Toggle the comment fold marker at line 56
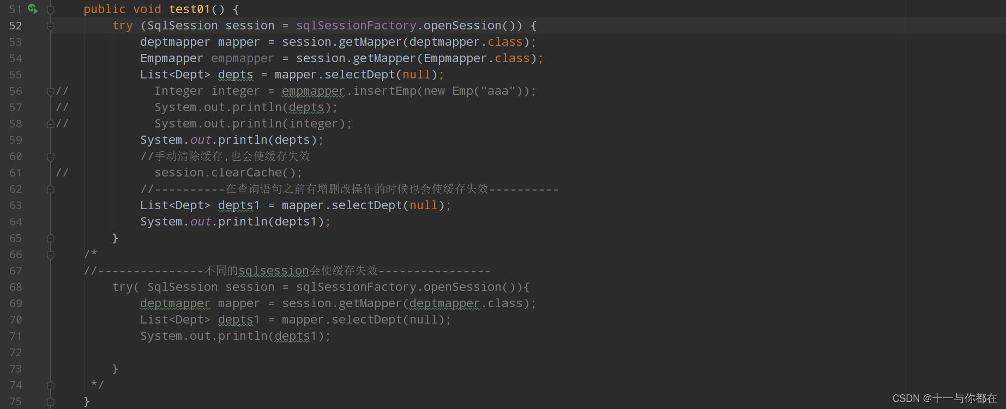The height and width of the screenshot is (409, 1006). (51, 91)
